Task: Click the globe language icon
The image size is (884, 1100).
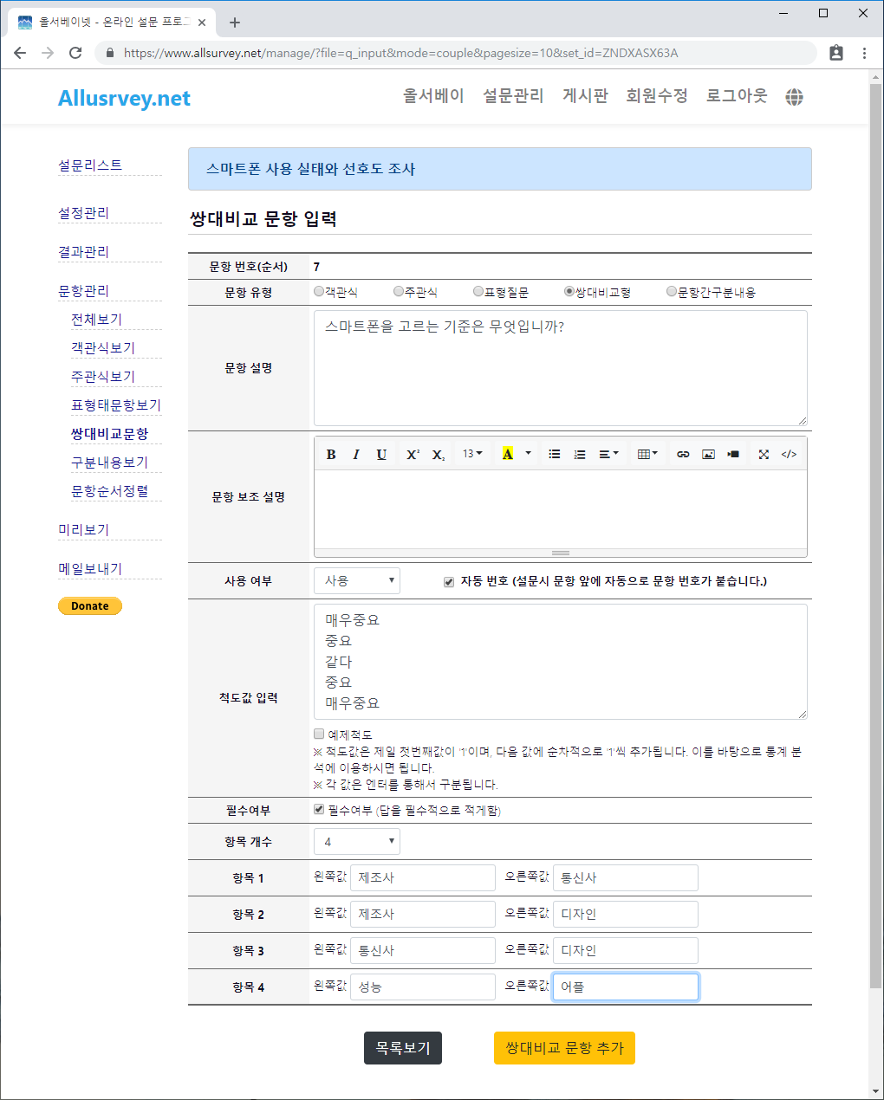Action: point(794,97)
